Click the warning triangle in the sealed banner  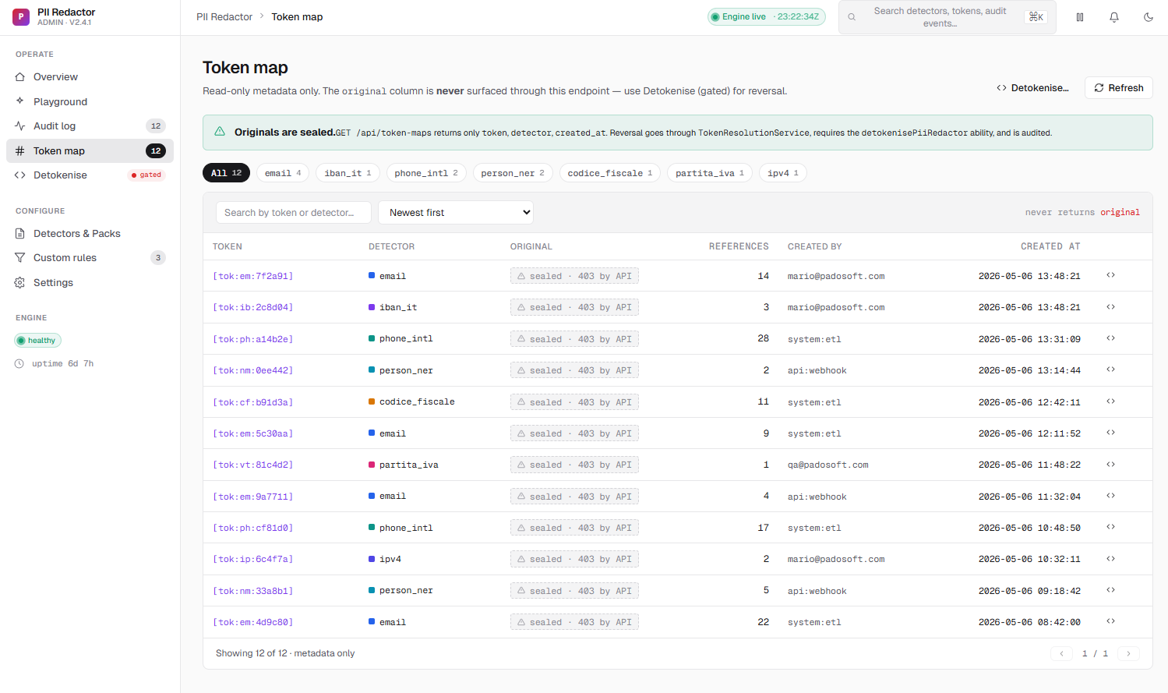pyautogui.click(x=220, y=132)
